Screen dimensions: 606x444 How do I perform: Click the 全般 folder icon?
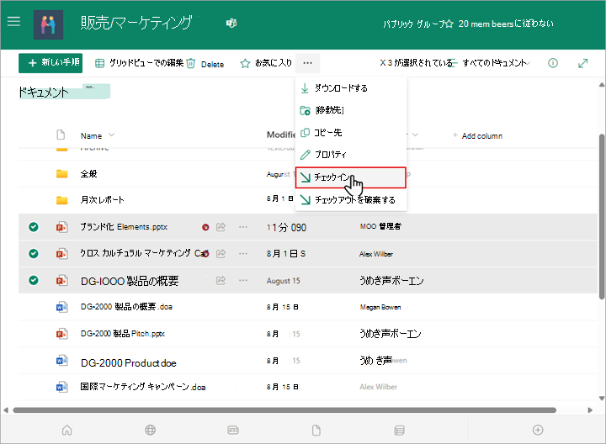coord(61,174)
